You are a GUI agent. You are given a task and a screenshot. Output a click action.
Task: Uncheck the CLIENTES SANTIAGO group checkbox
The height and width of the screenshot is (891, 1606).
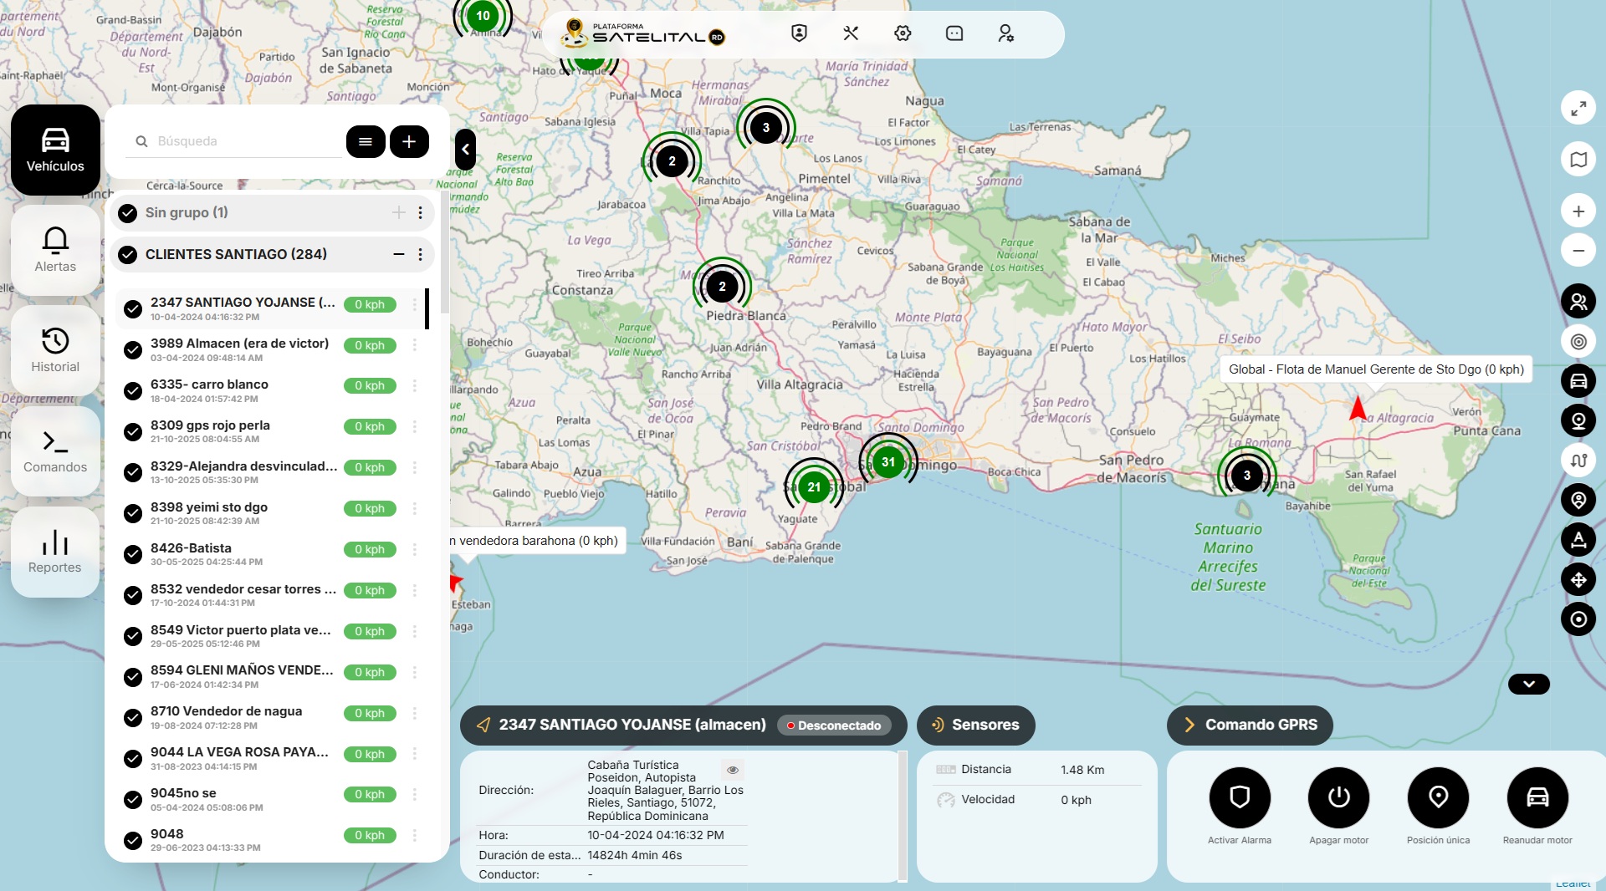pyautogui.click(x=127, y=255)
